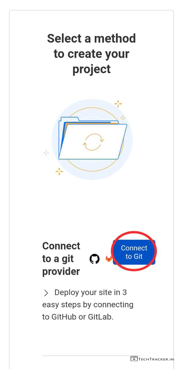Screen dimensions: 183x369
Task: Click the pale blue sparkle left of the folder
Action: pos(46,153)
